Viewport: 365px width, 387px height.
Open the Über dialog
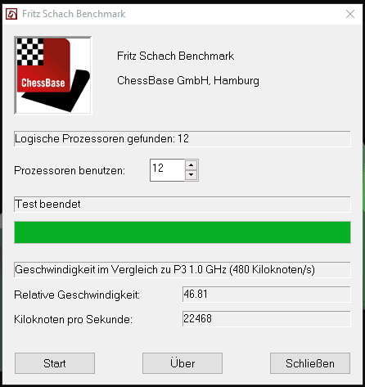182,363
